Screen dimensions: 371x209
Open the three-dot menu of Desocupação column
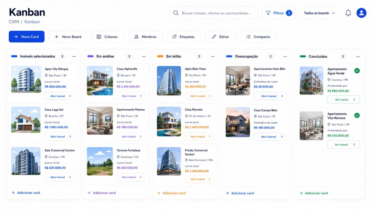point(285,56)
